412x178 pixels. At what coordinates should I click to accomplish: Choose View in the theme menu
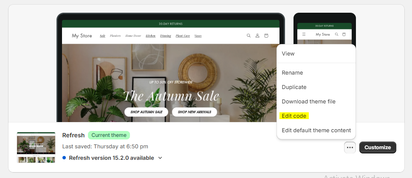[x=288, y=53]
